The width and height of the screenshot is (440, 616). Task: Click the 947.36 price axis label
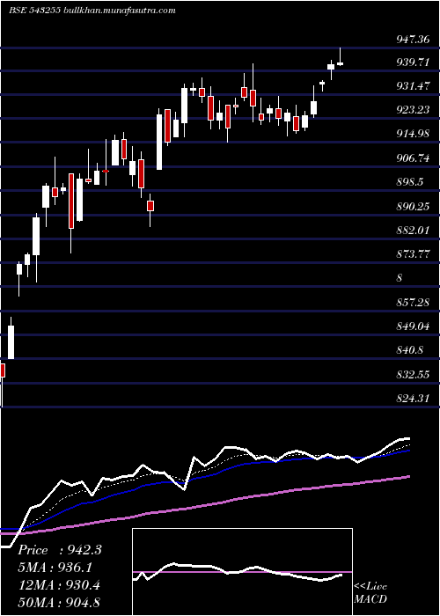tap(413, 40)
